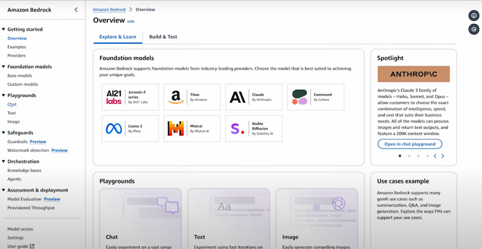The height and width of the screenshot is (249, 482).
Task: Open Providers in the sidebar
Action: point(16,56)
